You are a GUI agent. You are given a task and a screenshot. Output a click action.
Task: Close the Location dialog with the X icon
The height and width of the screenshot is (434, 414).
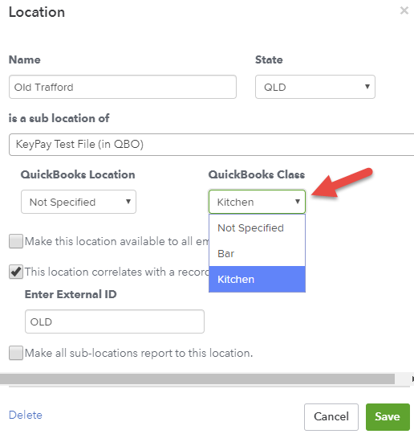(x=404, y=10)
